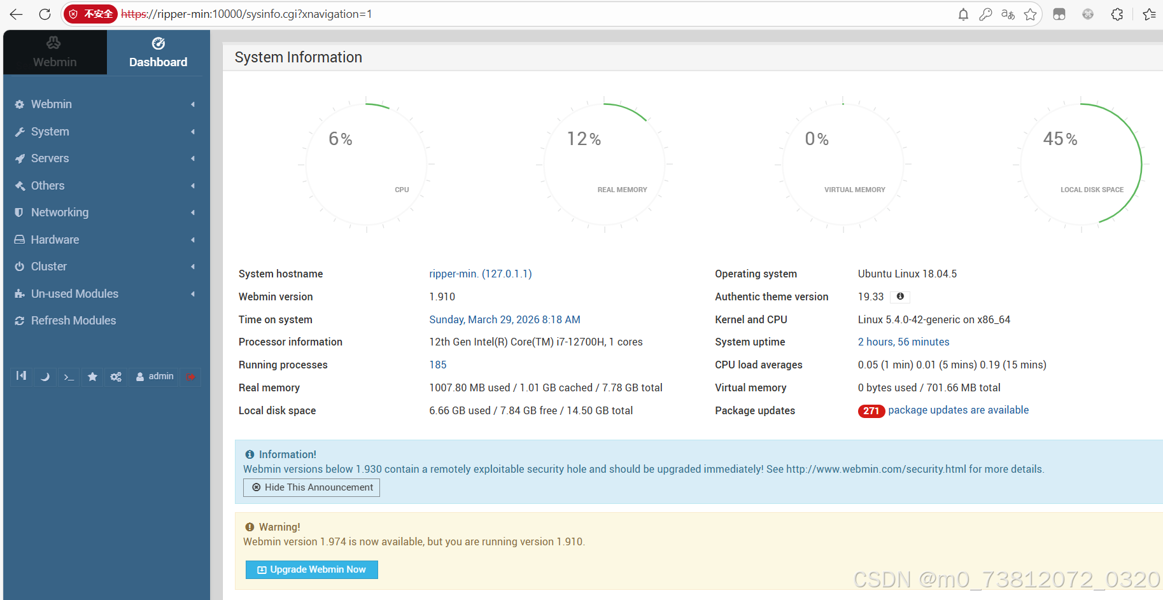
Task: Click the Real Memory usage gauge
Action: coord(604,164)
